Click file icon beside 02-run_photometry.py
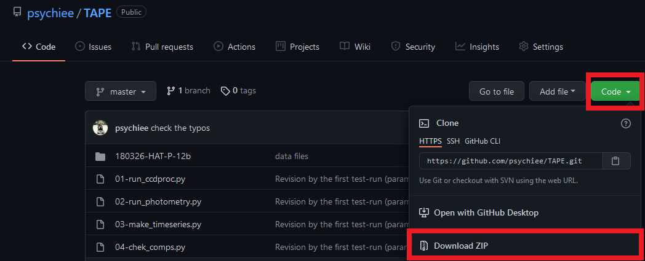 [x=100, y=202]
